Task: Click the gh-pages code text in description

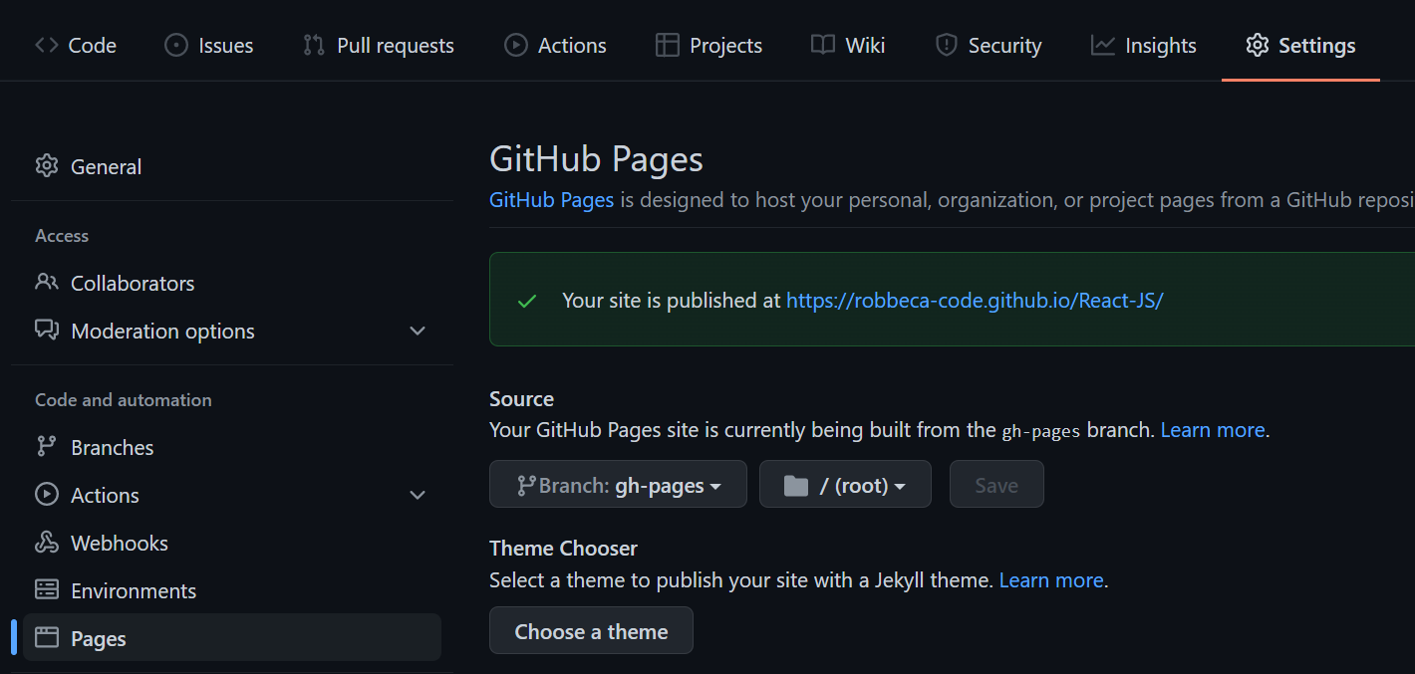Action: point(1041,431)
